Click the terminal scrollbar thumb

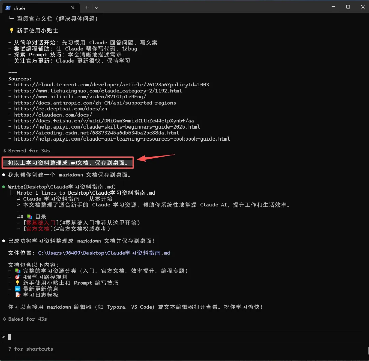click(368, 351)
